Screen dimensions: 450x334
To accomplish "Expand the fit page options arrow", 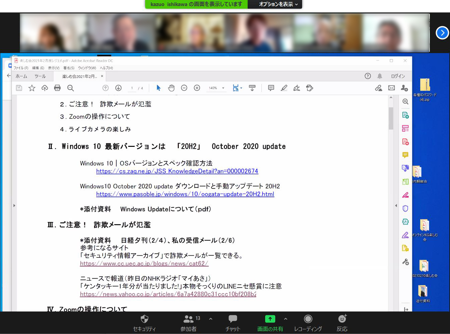I will [241, 88].
